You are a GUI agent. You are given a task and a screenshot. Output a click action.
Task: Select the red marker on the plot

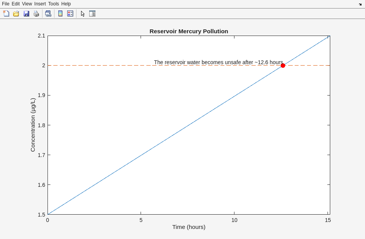(x=283, y=66)
